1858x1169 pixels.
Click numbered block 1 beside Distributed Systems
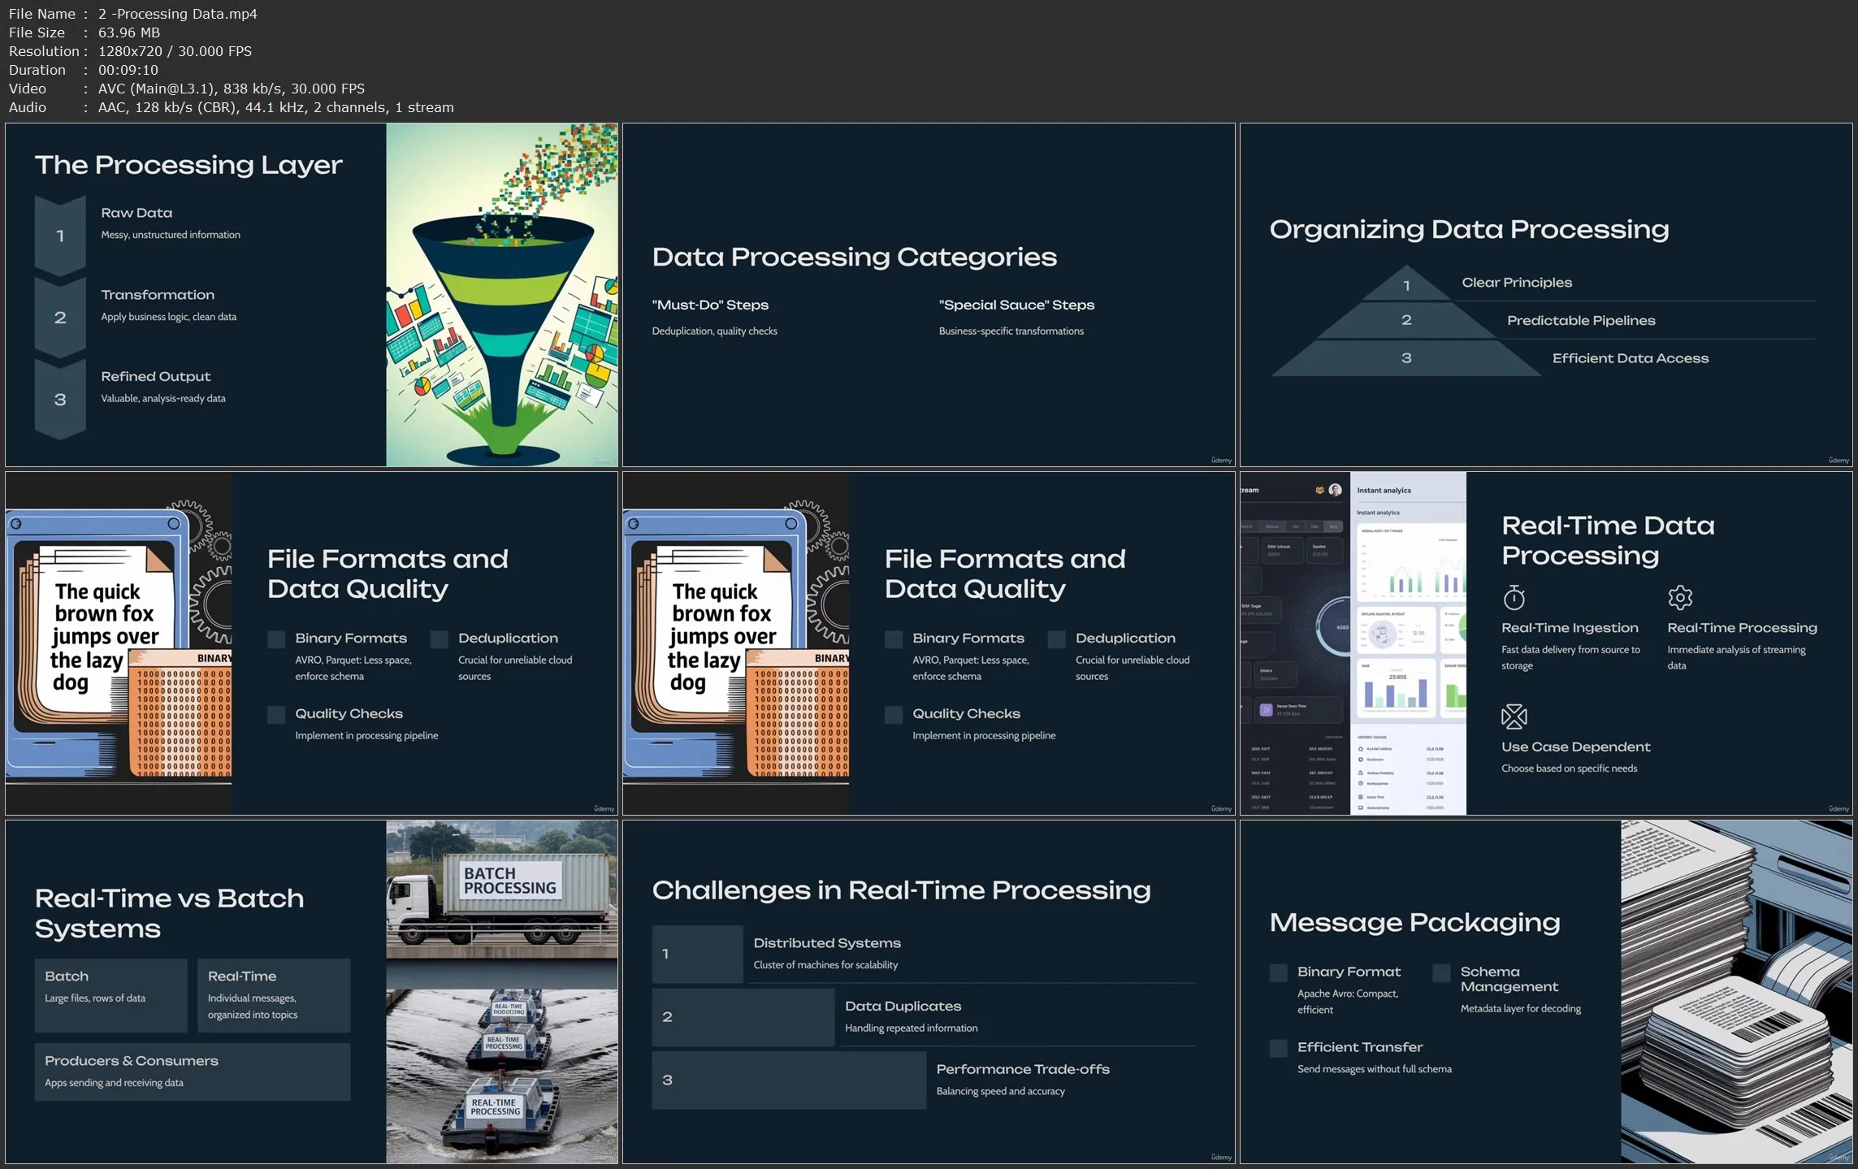697,954
